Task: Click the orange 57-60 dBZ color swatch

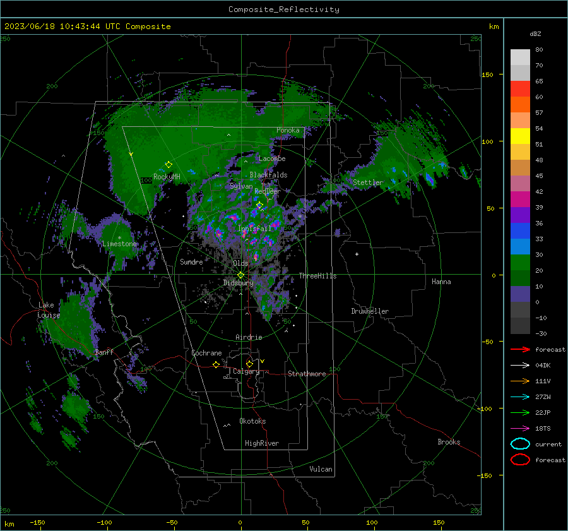Action: click(x=520, y=105)
